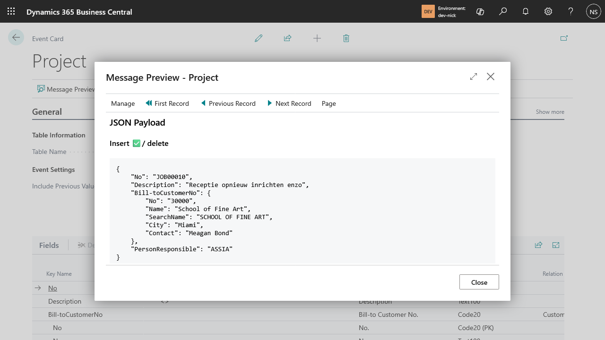Click the Dynamics 365 Business Central title
Viewport: 605px width, 340px height.
79,12
